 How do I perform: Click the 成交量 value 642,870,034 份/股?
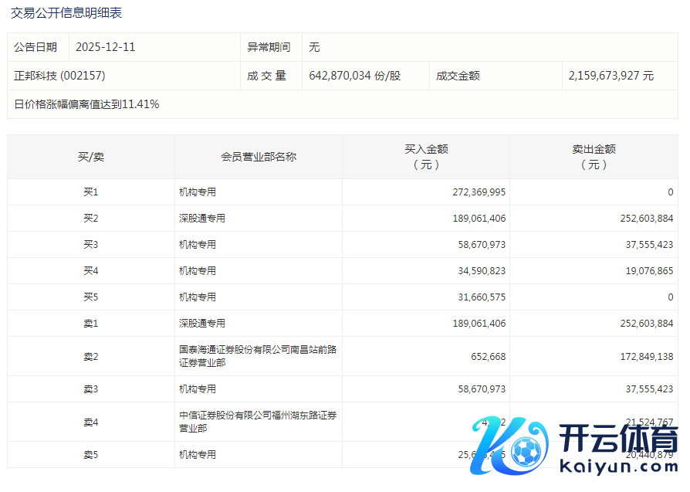click(354, 76)
